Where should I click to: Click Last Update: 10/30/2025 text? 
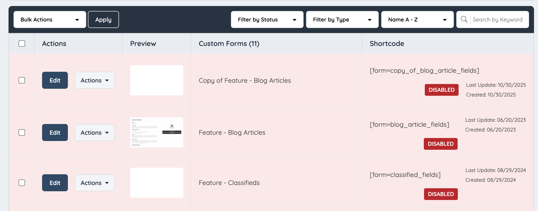pos(496,85)
